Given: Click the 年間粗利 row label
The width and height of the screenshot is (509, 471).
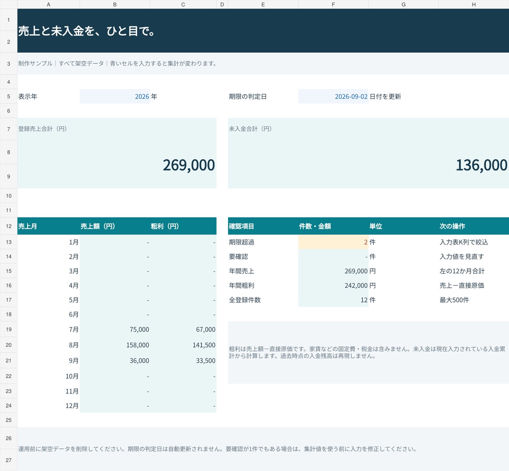Looking at the screenshot, I should pyautogui.click(x=263, y=285).
